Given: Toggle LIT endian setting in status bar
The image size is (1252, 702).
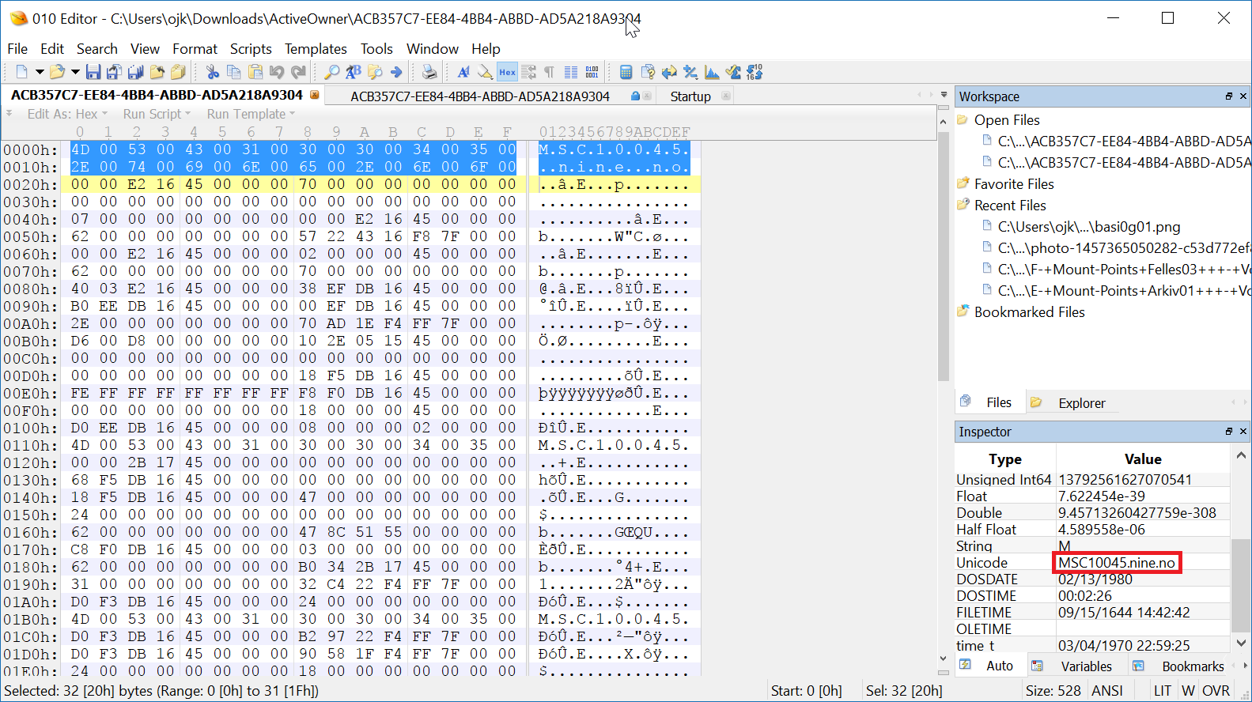Looking at the screenshot, I should [1162, 691].
